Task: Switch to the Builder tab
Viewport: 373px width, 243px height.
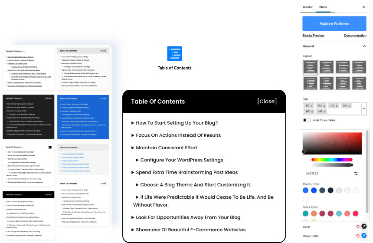Action: click(308, 7)
